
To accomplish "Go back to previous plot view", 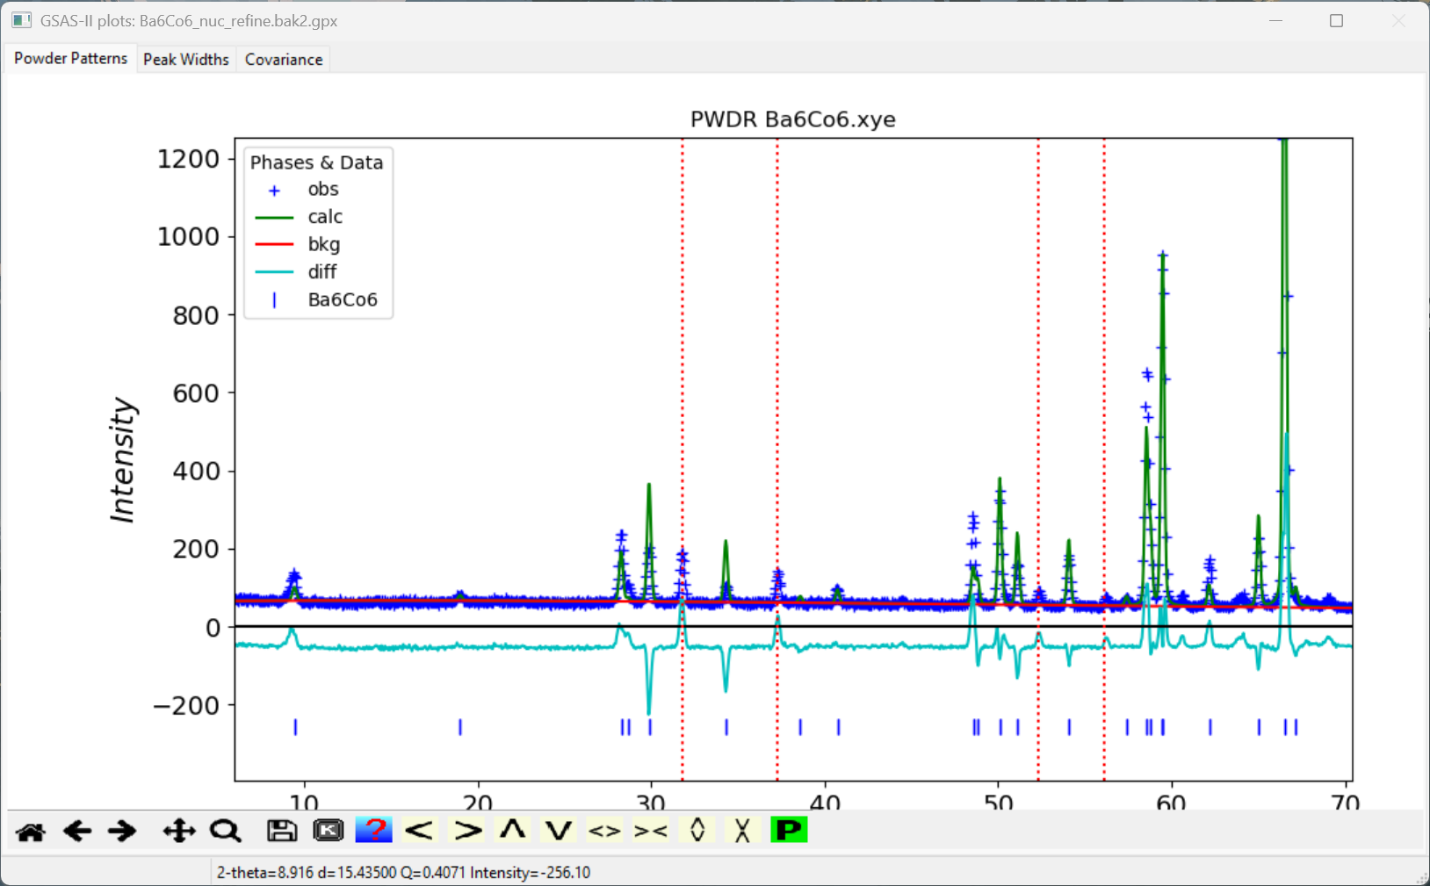I will (77, 831).
